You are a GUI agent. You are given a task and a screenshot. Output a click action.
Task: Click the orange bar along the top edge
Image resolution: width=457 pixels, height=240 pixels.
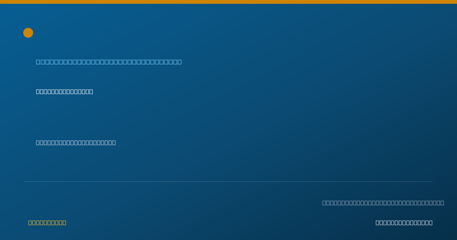[x=228, y=2]
